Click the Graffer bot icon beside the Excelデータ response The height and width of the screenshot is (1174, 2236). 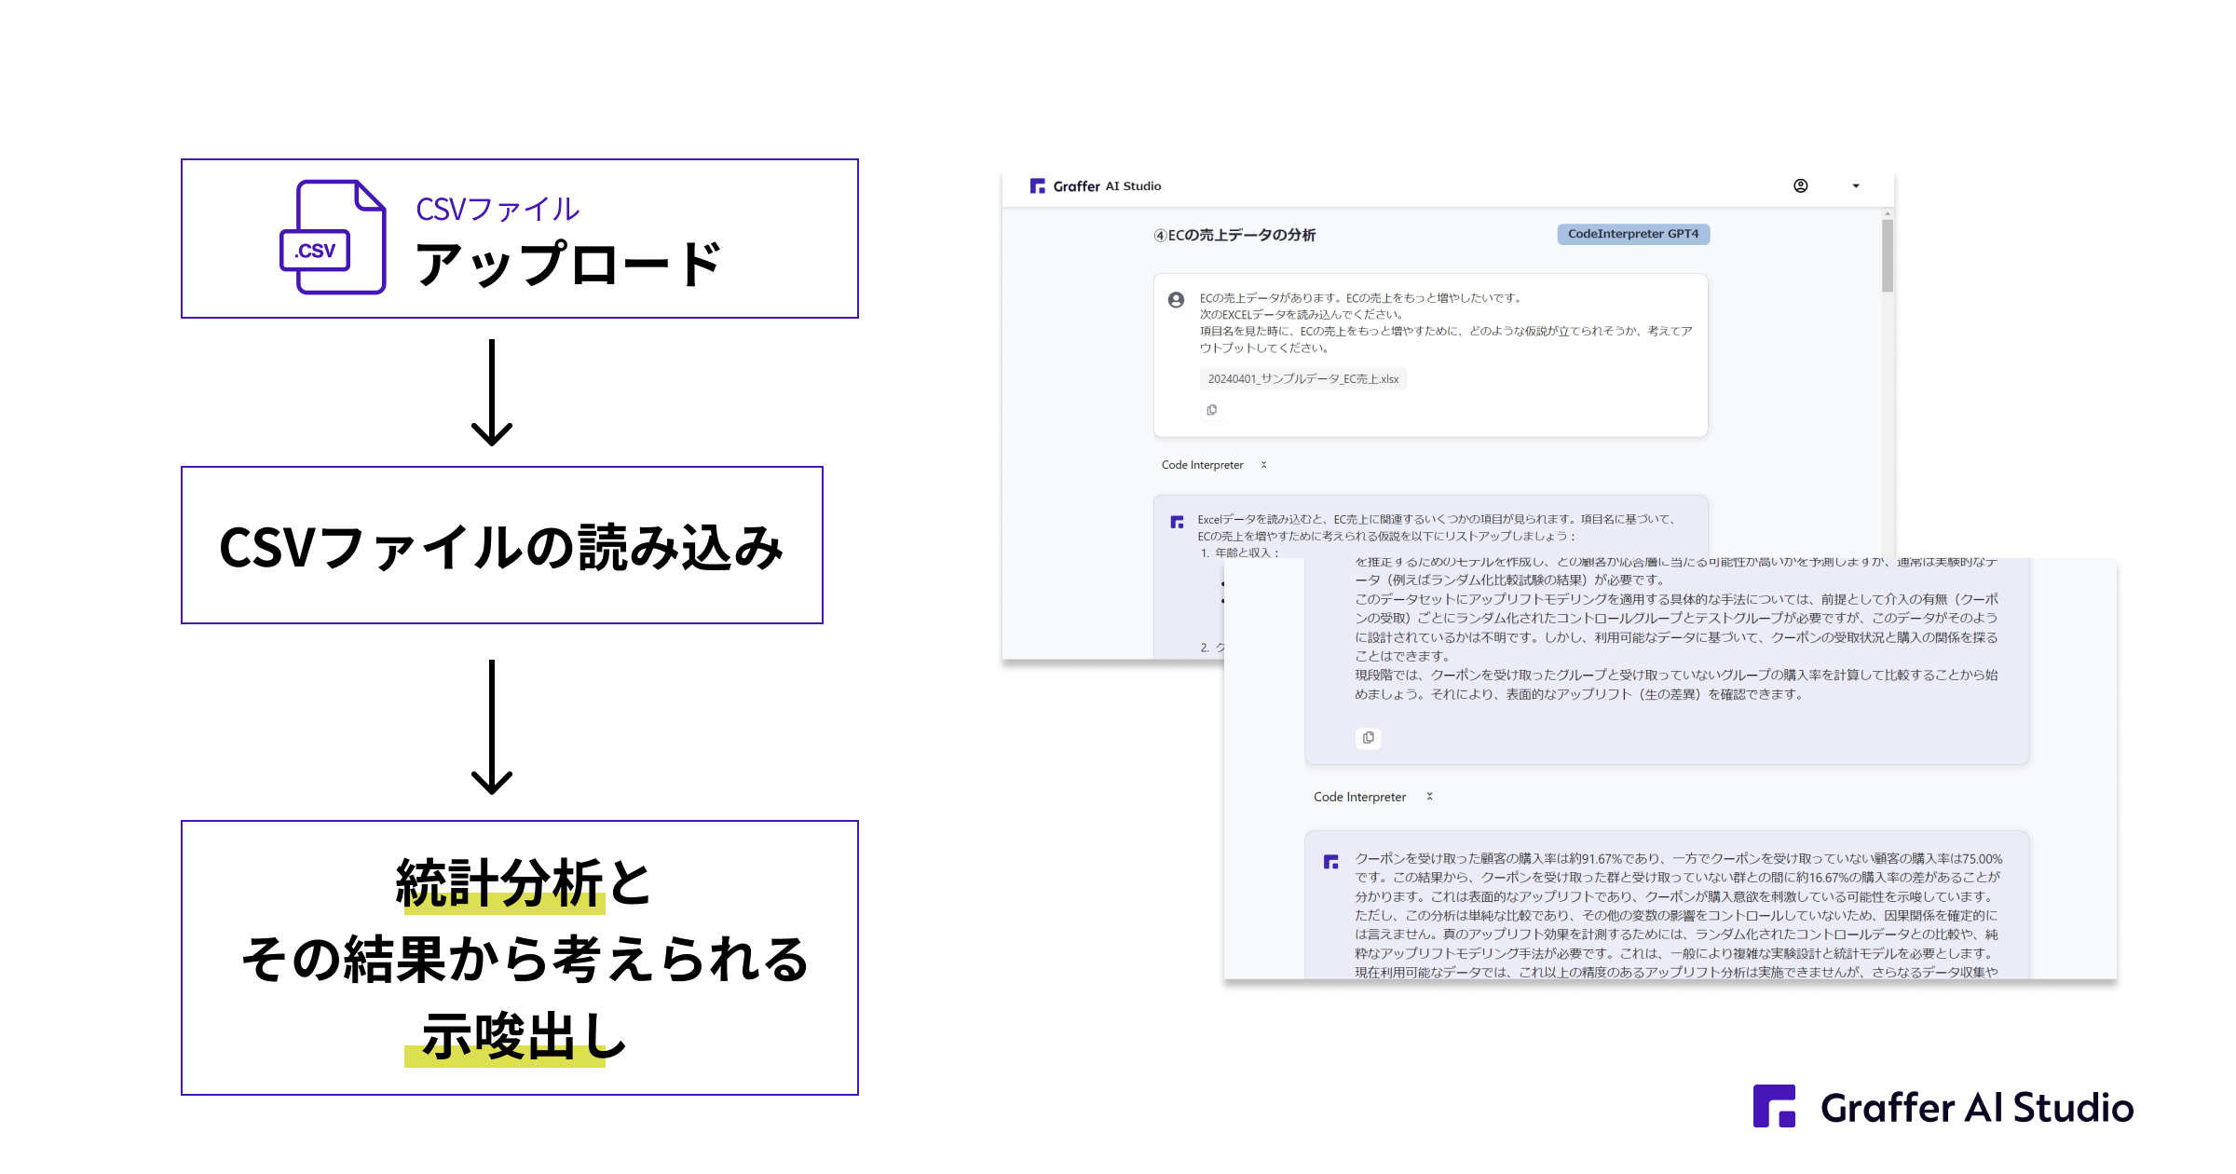[x=1177, y=522]
